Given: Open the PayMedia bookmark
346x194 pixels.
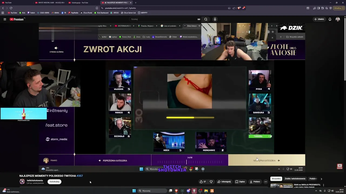Looking at the screenshot, I should point(73,13).
